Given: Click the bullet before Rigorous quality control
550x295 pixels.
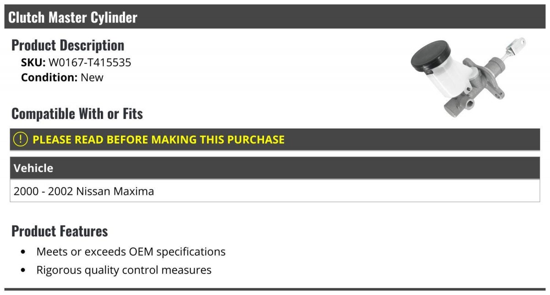Looking at the screenshot, I should click(x=23, y=270).
